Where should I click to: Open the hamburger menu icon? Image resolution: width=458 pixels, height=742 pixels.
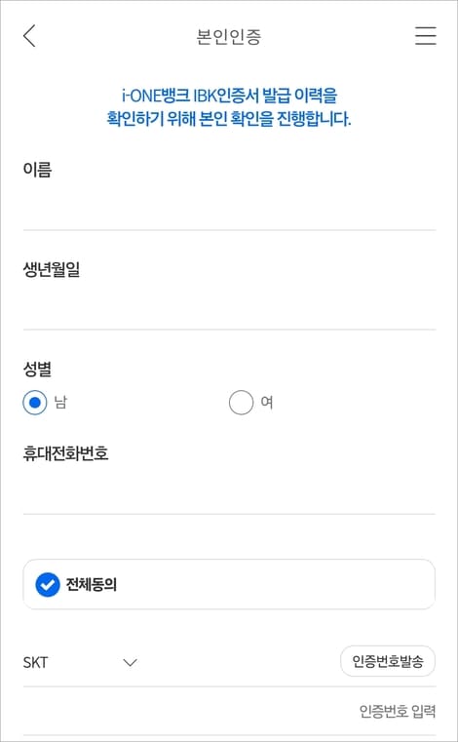click(x=425, y=36)
